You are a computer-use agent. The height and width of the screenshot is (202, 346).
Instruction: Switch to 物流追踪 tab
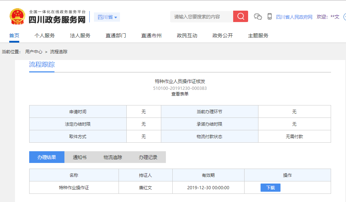pos(113,157)
